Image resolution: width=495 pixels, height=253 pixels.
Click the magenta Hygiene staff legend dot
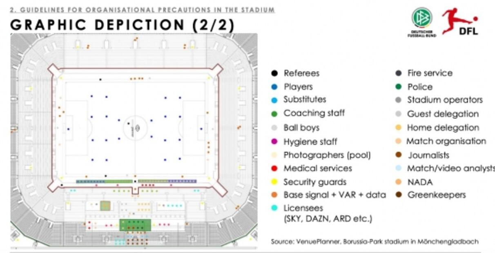point(274,142)
